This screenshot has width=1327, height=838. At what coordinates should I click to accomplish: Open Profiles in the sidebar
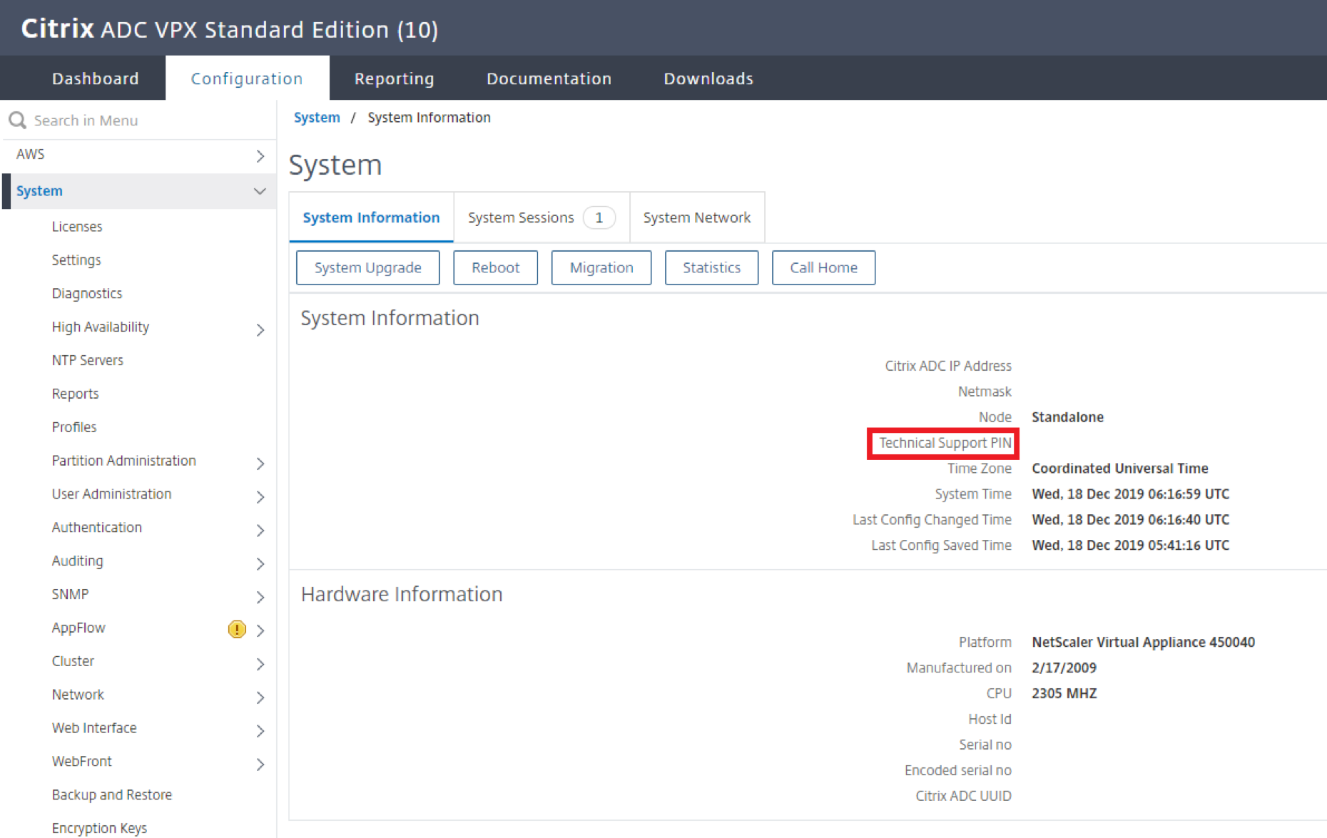click(x=74, y=427)
